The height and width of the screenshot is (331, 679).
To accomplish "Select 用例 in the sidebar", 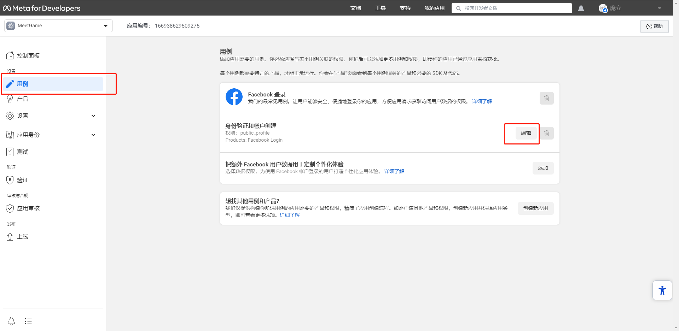I will pos(53,84).
